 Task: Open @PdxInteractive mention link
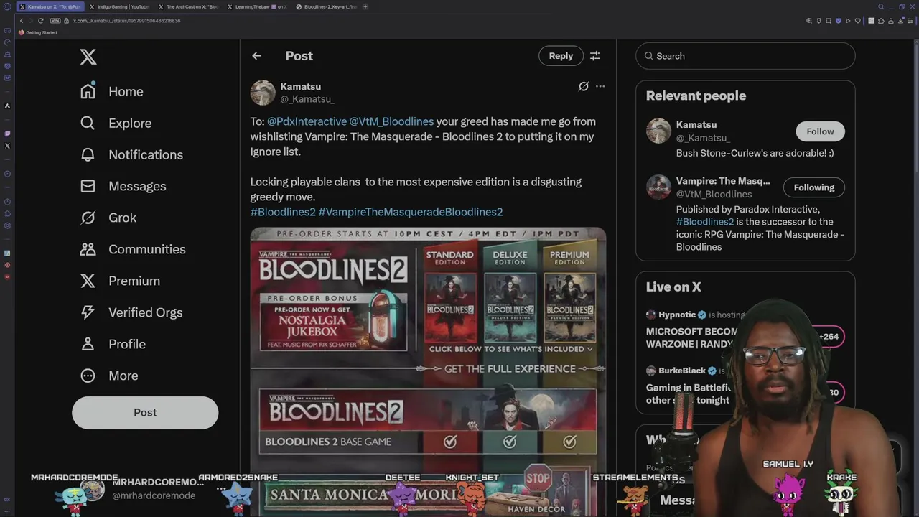point(307,121)
